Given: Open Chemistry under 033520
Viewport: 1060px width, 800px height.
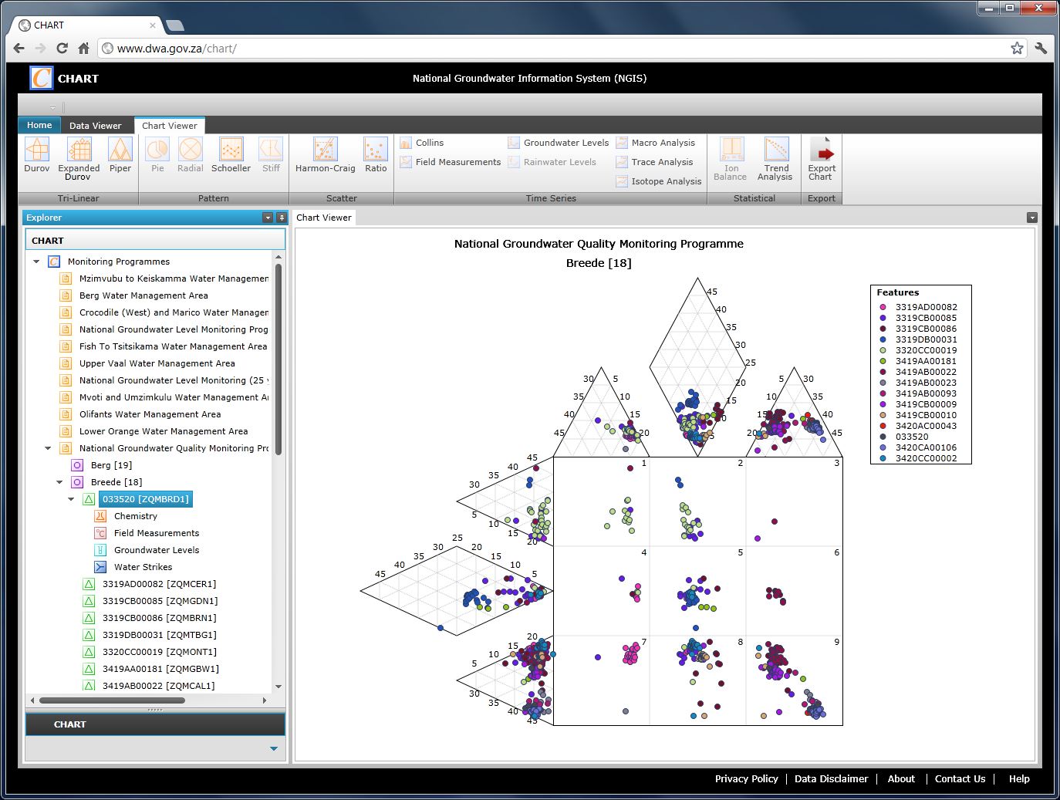Looking at the screenshot, I should pyautogui.click(x=136, y=516).
